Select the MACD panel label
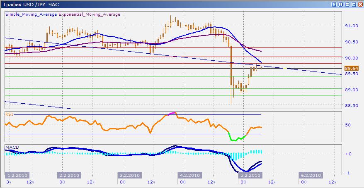This screenshot has width=364, height=188. 11,147
